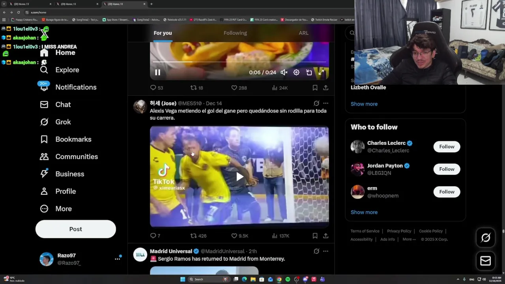Toggle picture-in-picture on the food video
Image resolution: width=505 pixels, height=284 pixels.
click(309, 73)
